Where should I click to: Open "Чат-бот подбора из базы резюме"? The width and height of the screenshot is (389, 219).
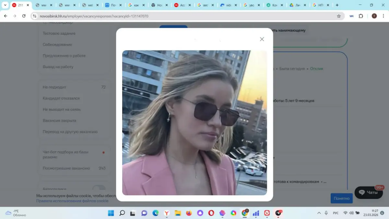coord(66,154)
